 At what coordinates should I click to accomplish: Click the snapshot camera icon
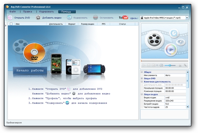click(153, 65)
